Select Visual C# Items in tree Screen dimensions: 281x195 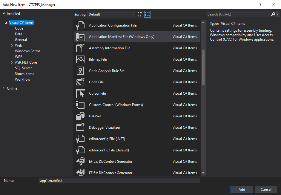tap(21, 23)
